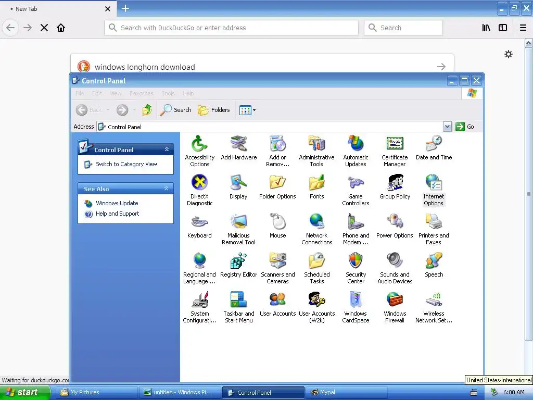Open Display properties icon
The image size is (533, 400).
coord(238,187)
